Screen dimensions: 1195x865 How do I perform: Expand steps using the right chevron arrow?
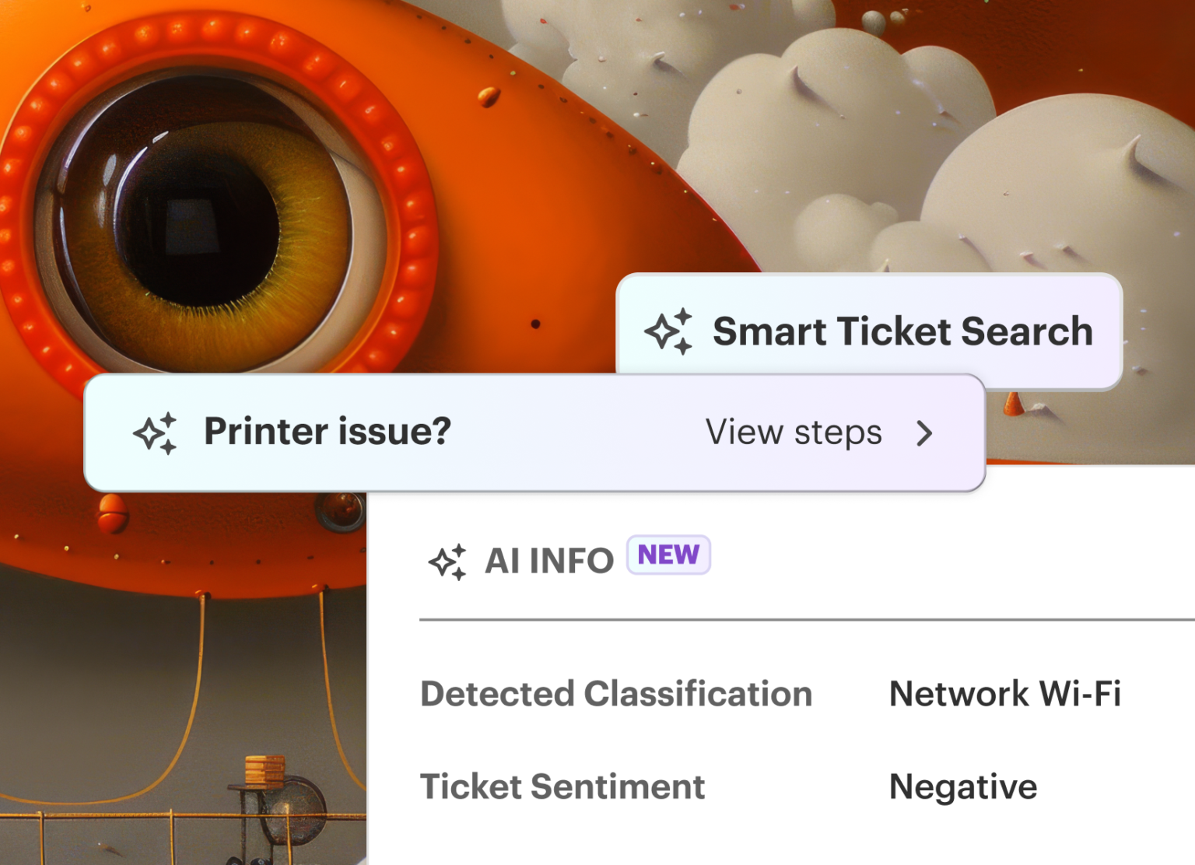[x=924, y=433]
